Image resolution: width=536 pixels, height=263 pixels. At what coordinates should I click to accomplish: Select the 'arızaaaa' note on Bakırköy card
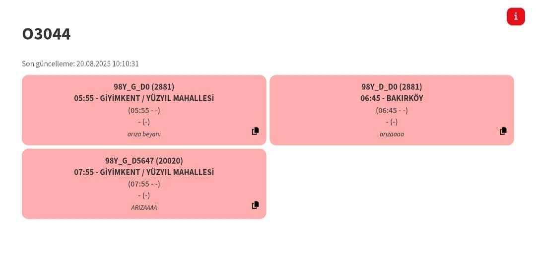click(x=392, y=134)
